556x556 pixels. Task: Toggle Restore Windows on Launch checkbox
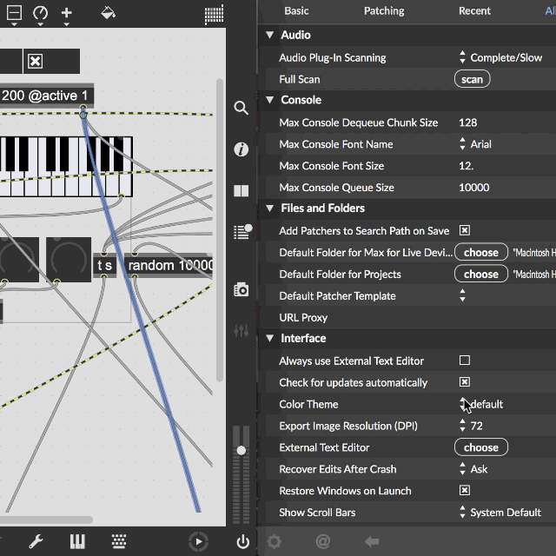point(465,491)
